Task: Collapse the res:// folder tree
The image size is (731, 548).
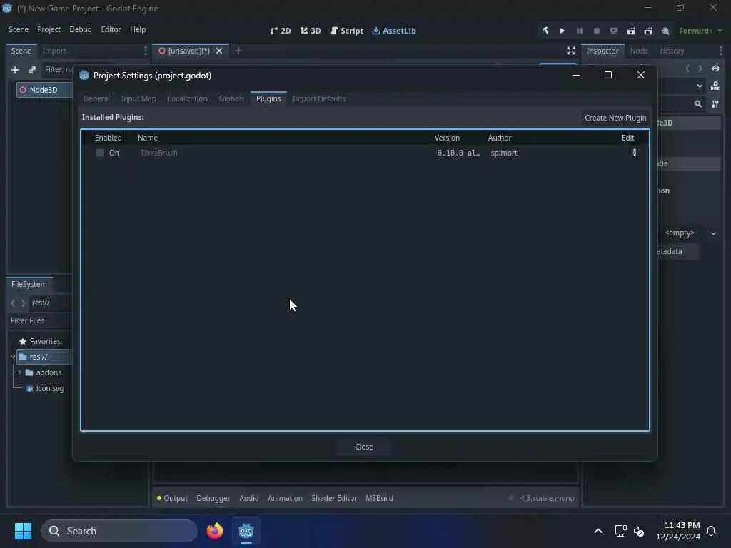Action: pos(13,357)
